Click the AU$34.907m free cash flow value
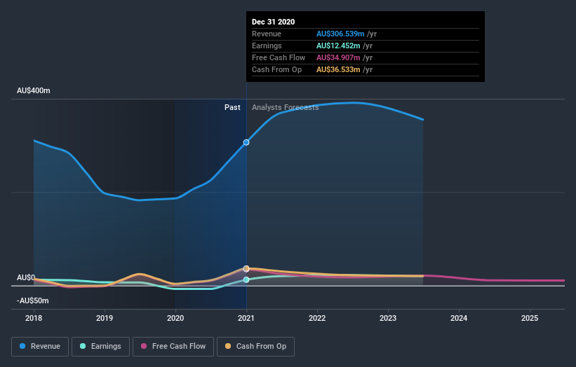Image resolution: width=576 pixels, height=367 pixels. coord(338,57)
